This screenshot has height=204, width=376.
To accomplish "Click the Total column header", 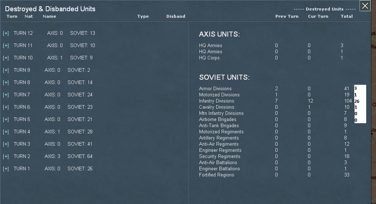I will (347, 16).
